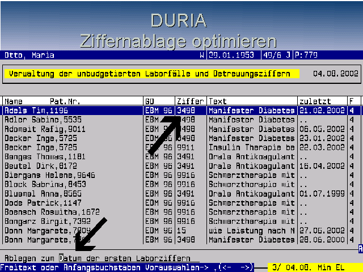Screen dimensions: 363x272
Task: Click the GO column header
Action: pos(150,101)
